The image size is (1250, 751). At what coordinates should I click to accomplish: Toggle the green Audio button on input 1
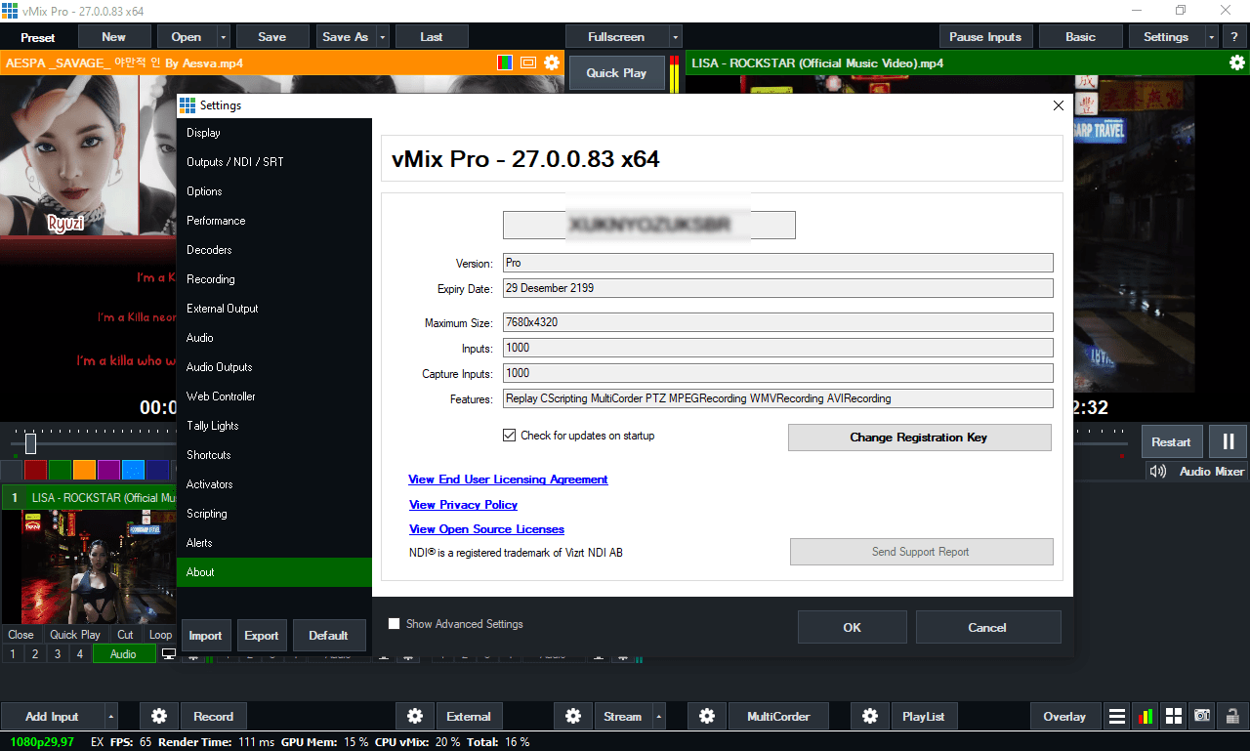pos(123,654)
